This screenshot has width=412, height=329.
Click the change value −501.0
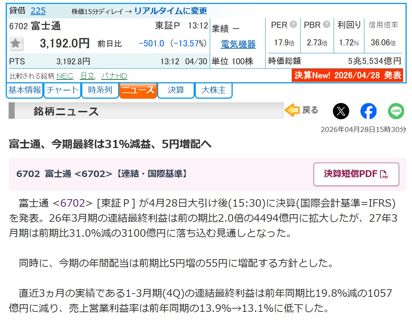(x=151, y=44)
